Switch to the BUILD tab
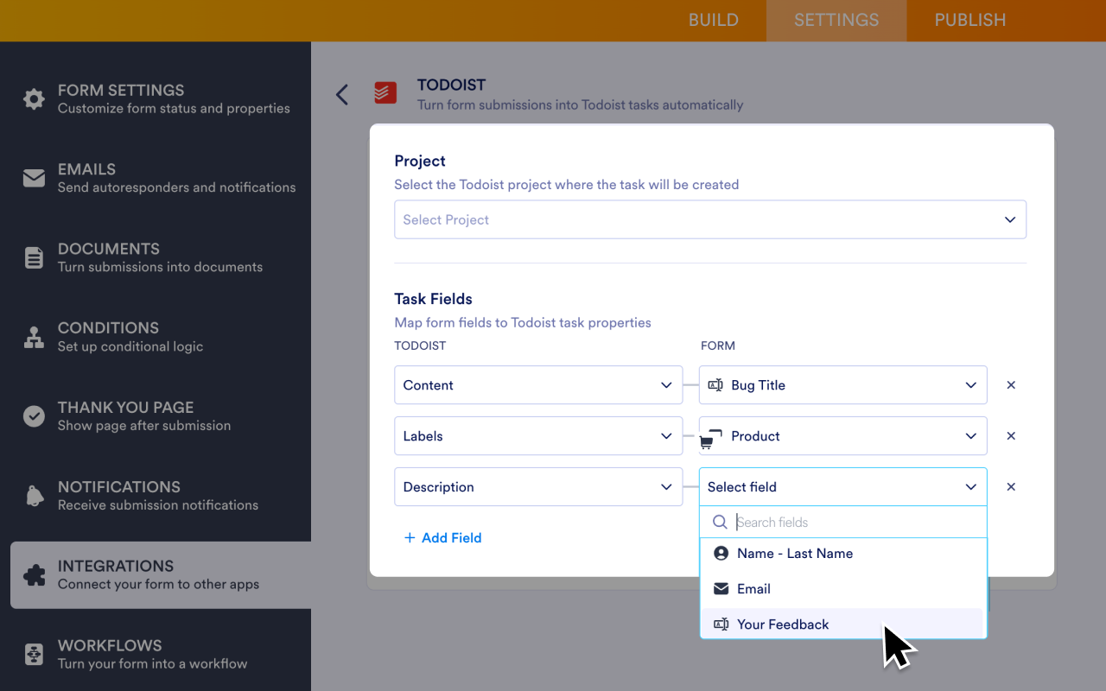 pyautogui.click(x=714, y=20)
